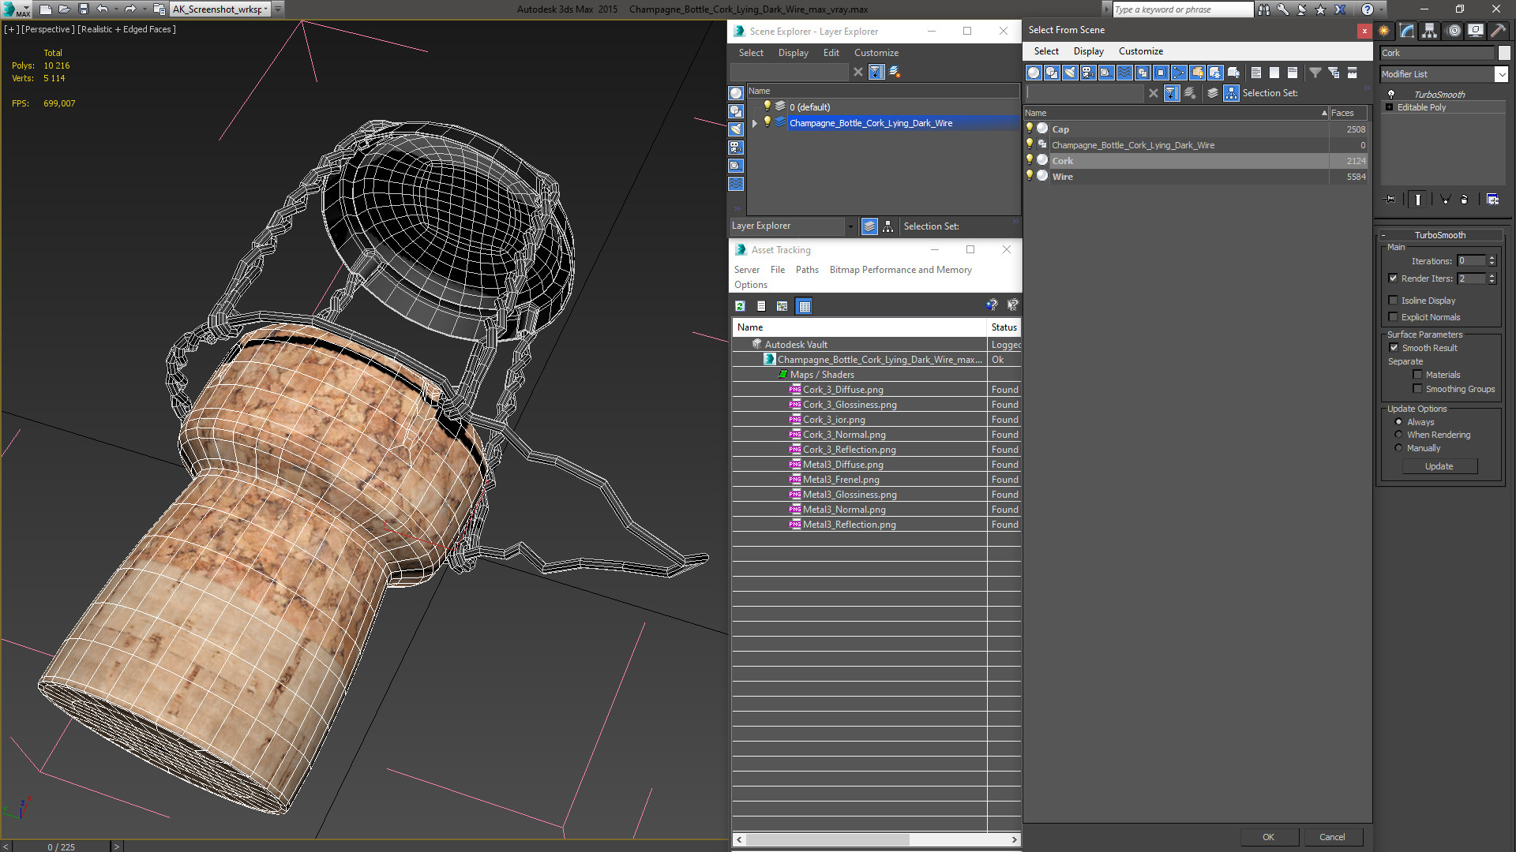Image resolution: width=1516 pixels, height=852 pixels.
Task: Uncheck the Smooth Result checkbox
Action: (x=1394, y=348)
